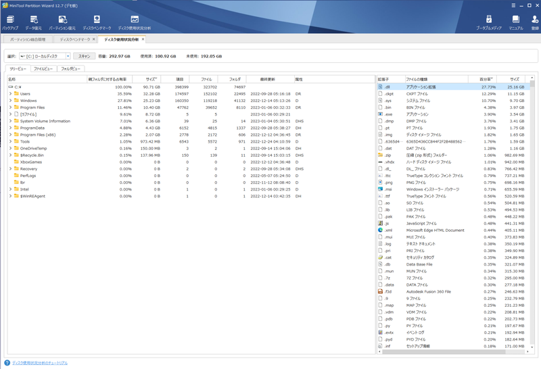Expand the $WinREAgent folder

tap(10, 196)
